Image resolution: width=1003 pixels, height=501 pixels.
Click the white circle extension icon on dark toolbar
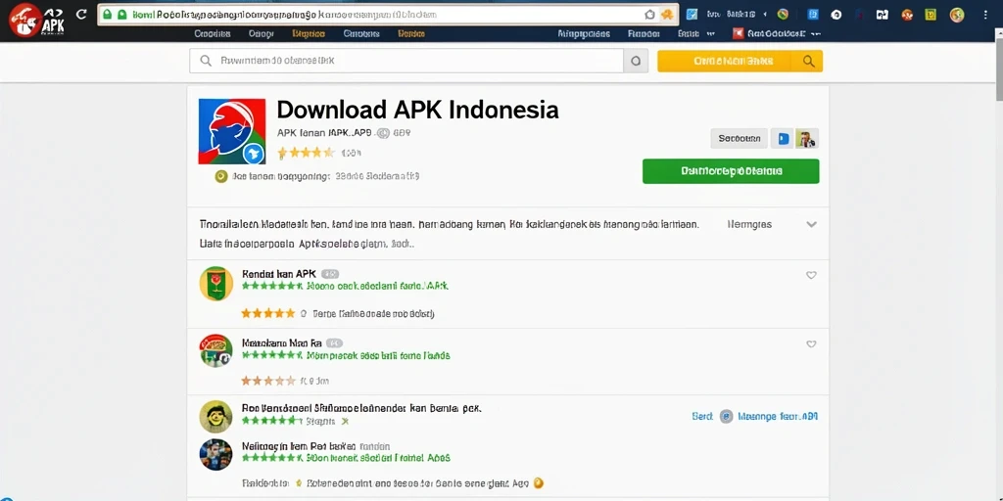tap(836, 15)
